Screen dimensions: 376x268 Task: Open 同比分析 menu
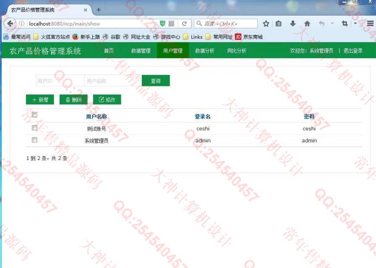point(237,51)
